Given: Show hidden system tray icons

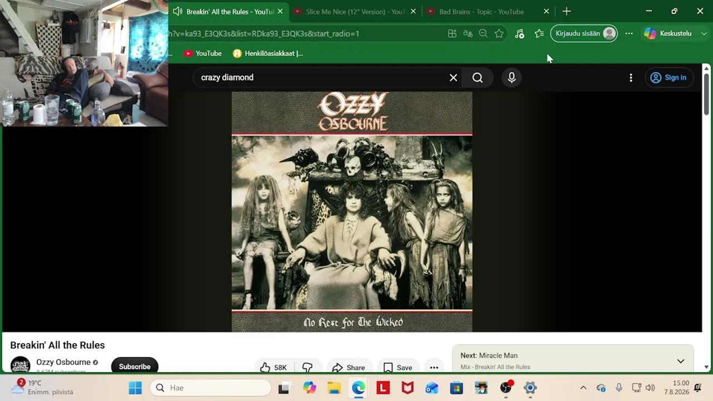Looking at the screenshot, I should coord(583,388).
